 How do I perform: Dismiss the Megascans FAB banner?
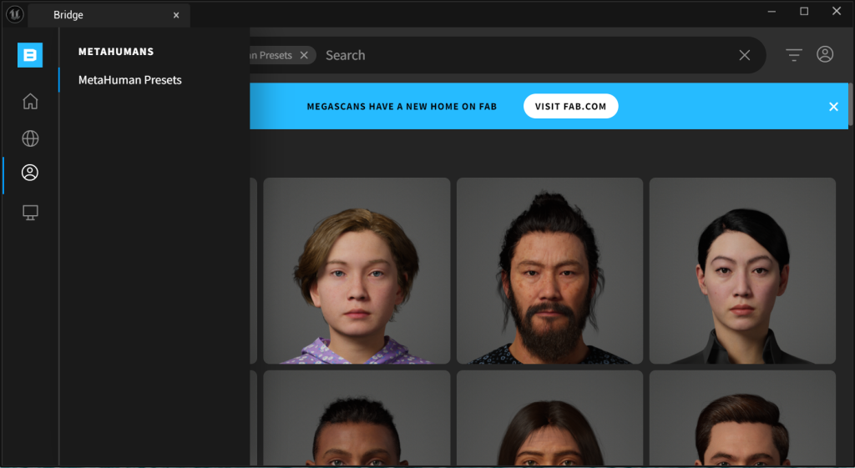pos(833,107)
